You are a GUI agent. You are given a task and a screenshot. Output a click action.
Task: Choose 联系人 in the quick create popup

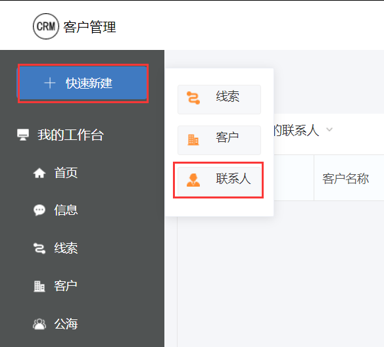coord(219,181)
